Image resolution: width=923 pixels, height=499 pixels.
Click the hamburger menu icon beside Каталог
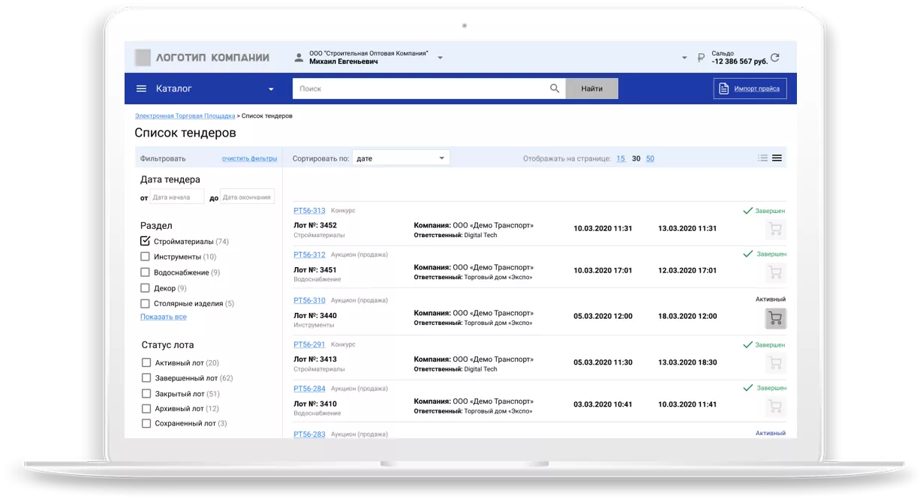click(141, 89)
